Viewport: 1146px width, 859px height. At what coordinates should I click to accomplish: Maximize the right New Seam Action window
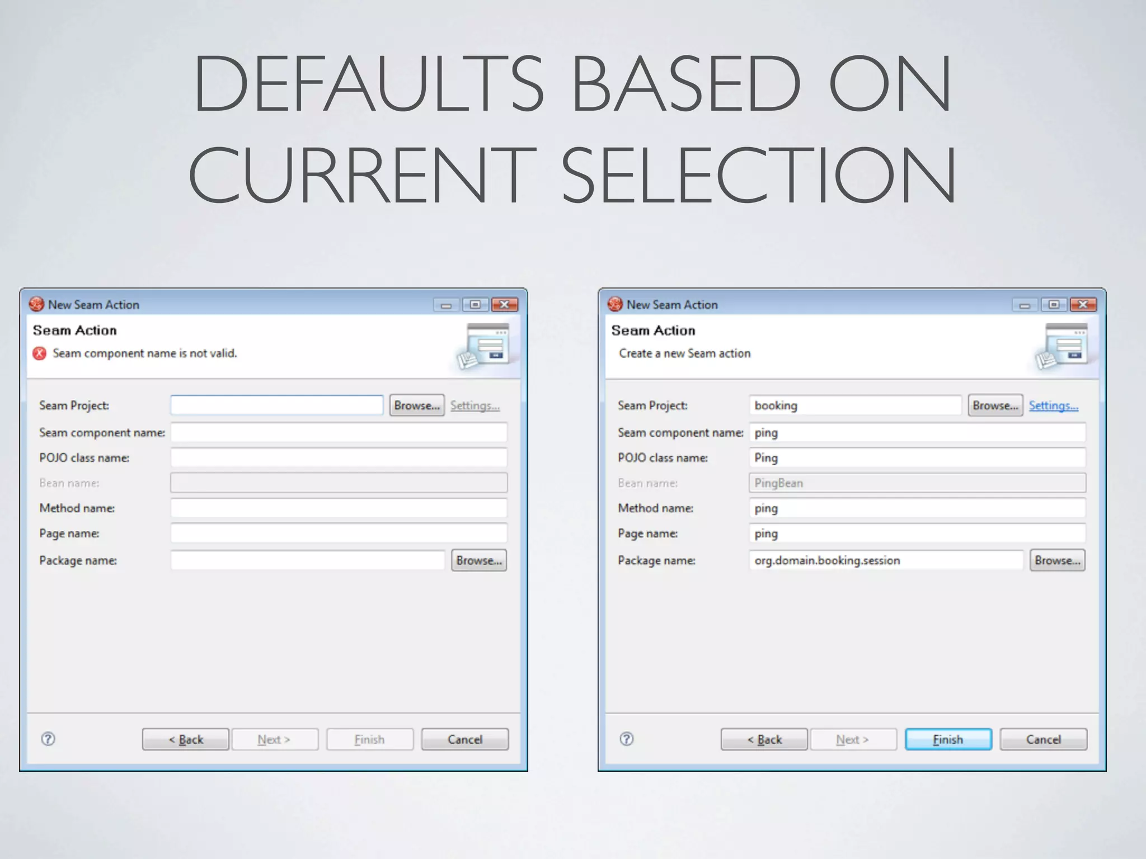click(x=1054, y=304)
